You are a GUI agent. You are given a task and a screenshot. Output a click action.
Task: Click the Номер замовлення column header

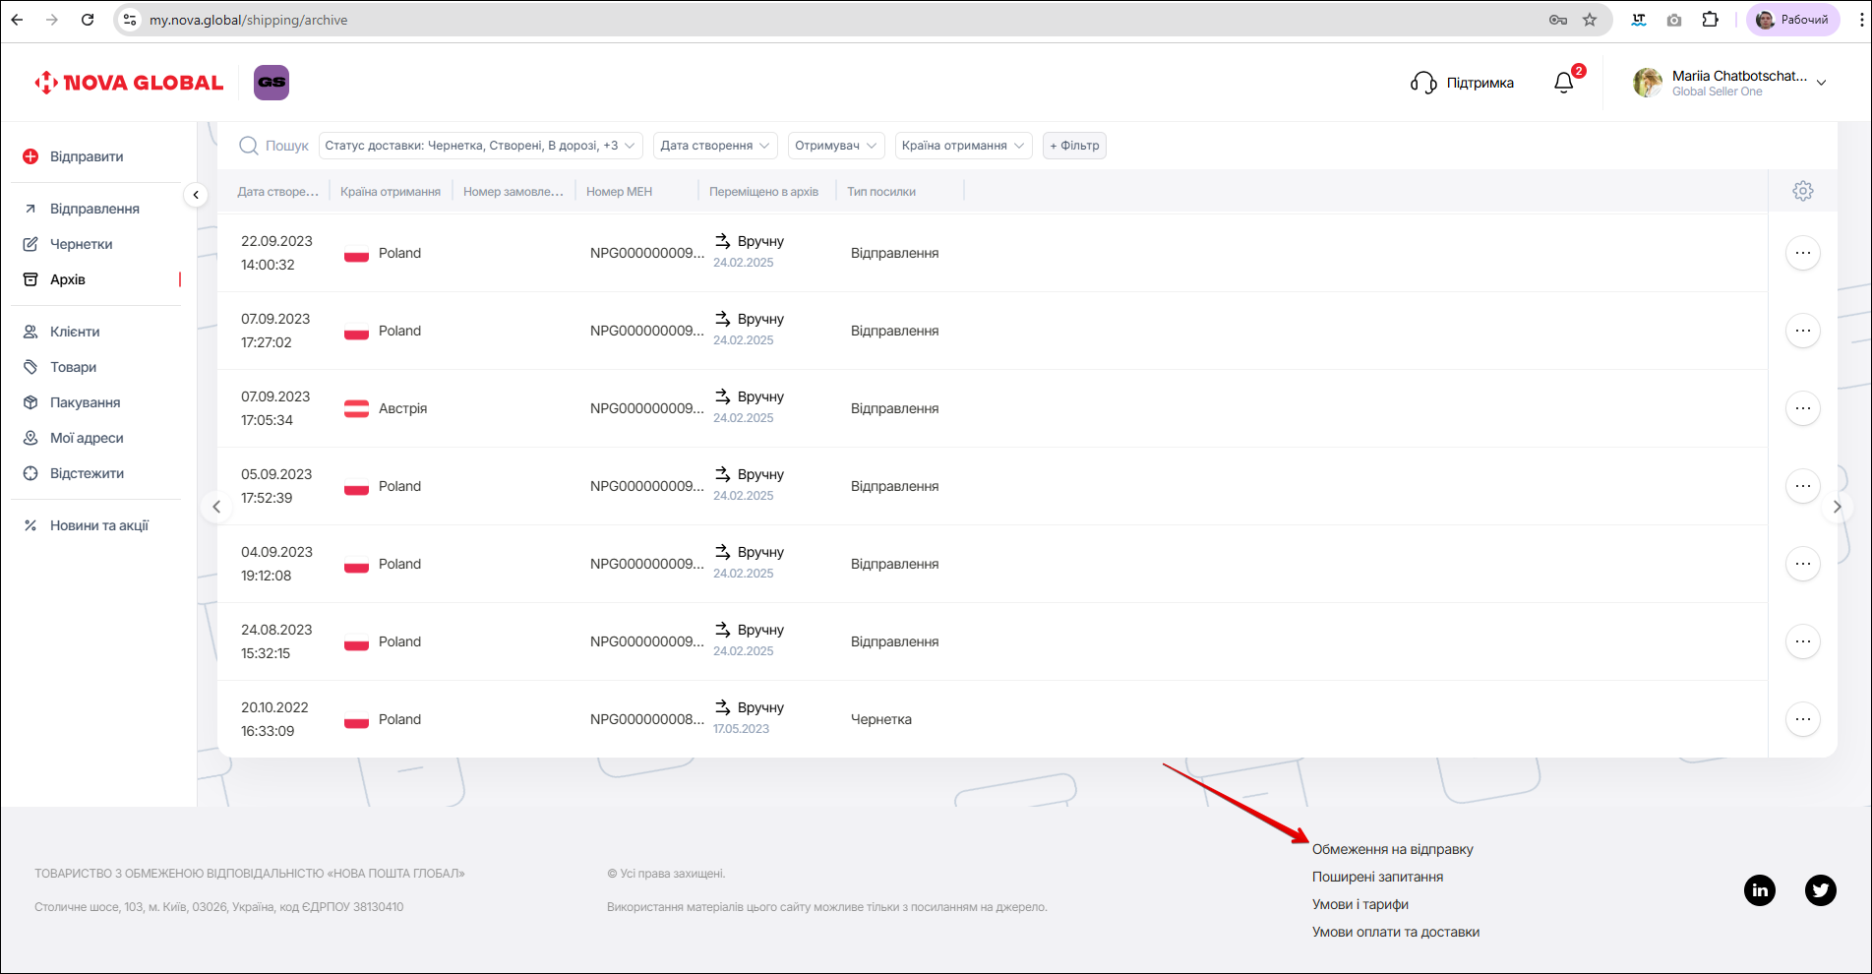(x=513, y=192)
